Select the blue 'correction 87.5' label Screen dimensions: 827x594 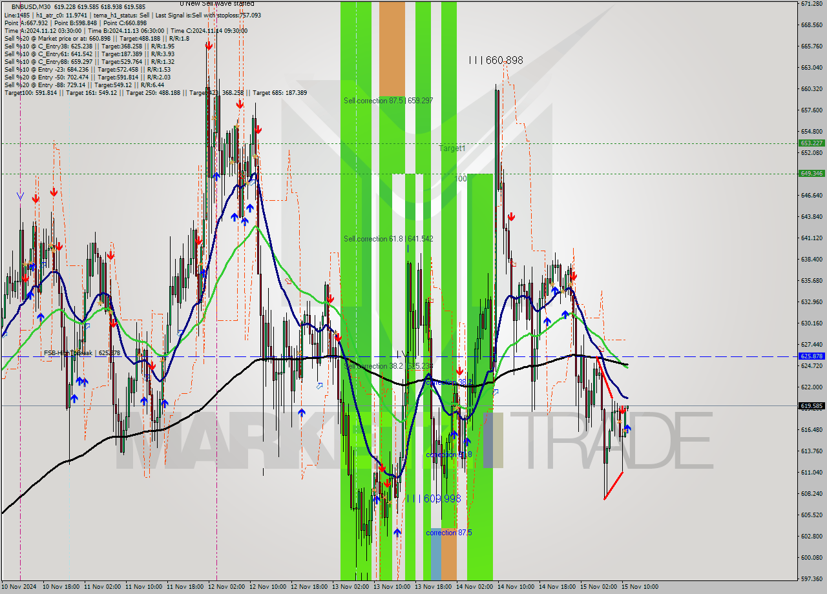click(x=449, y=533)
